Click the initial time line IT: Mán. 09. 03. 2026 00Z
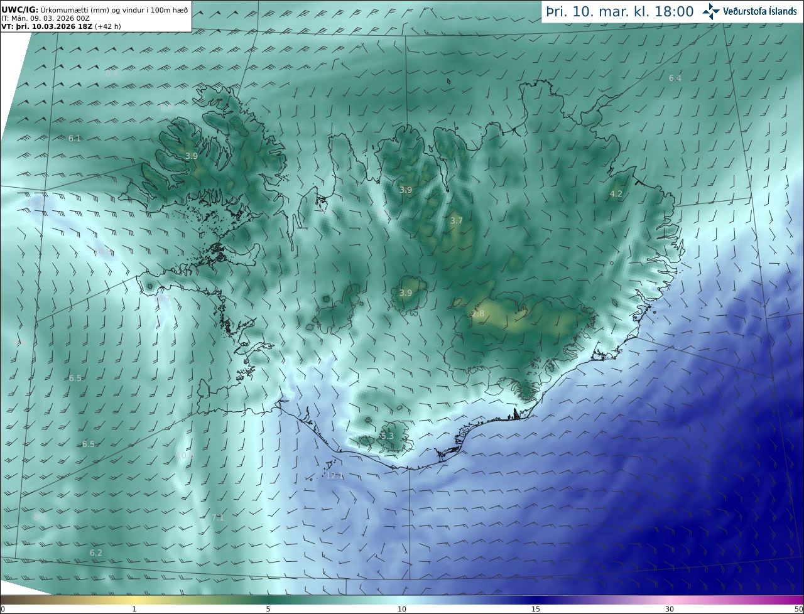This screenshot has height=614, width=804. click(x=45, y=18)
